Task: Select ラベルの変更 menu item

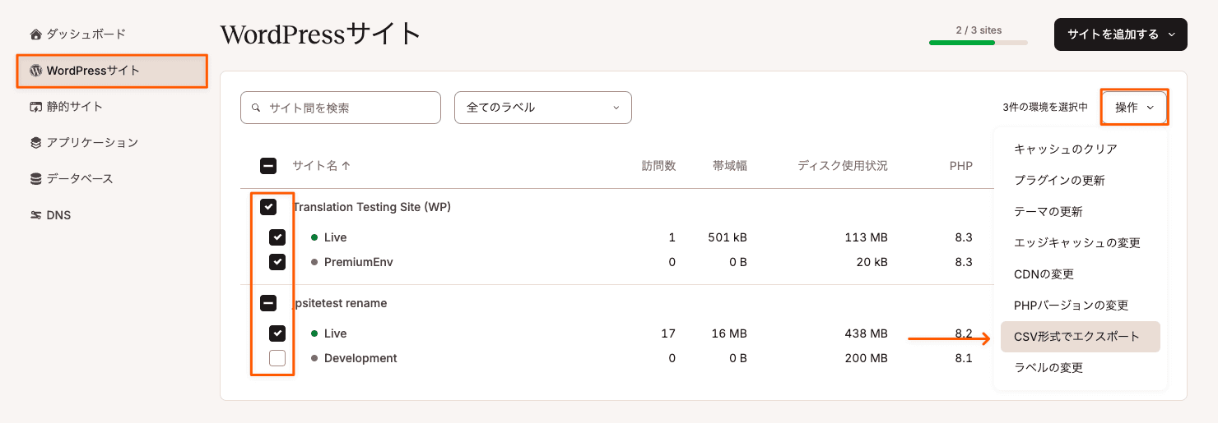Action: pyautogui.click(x=1081, y=368)
